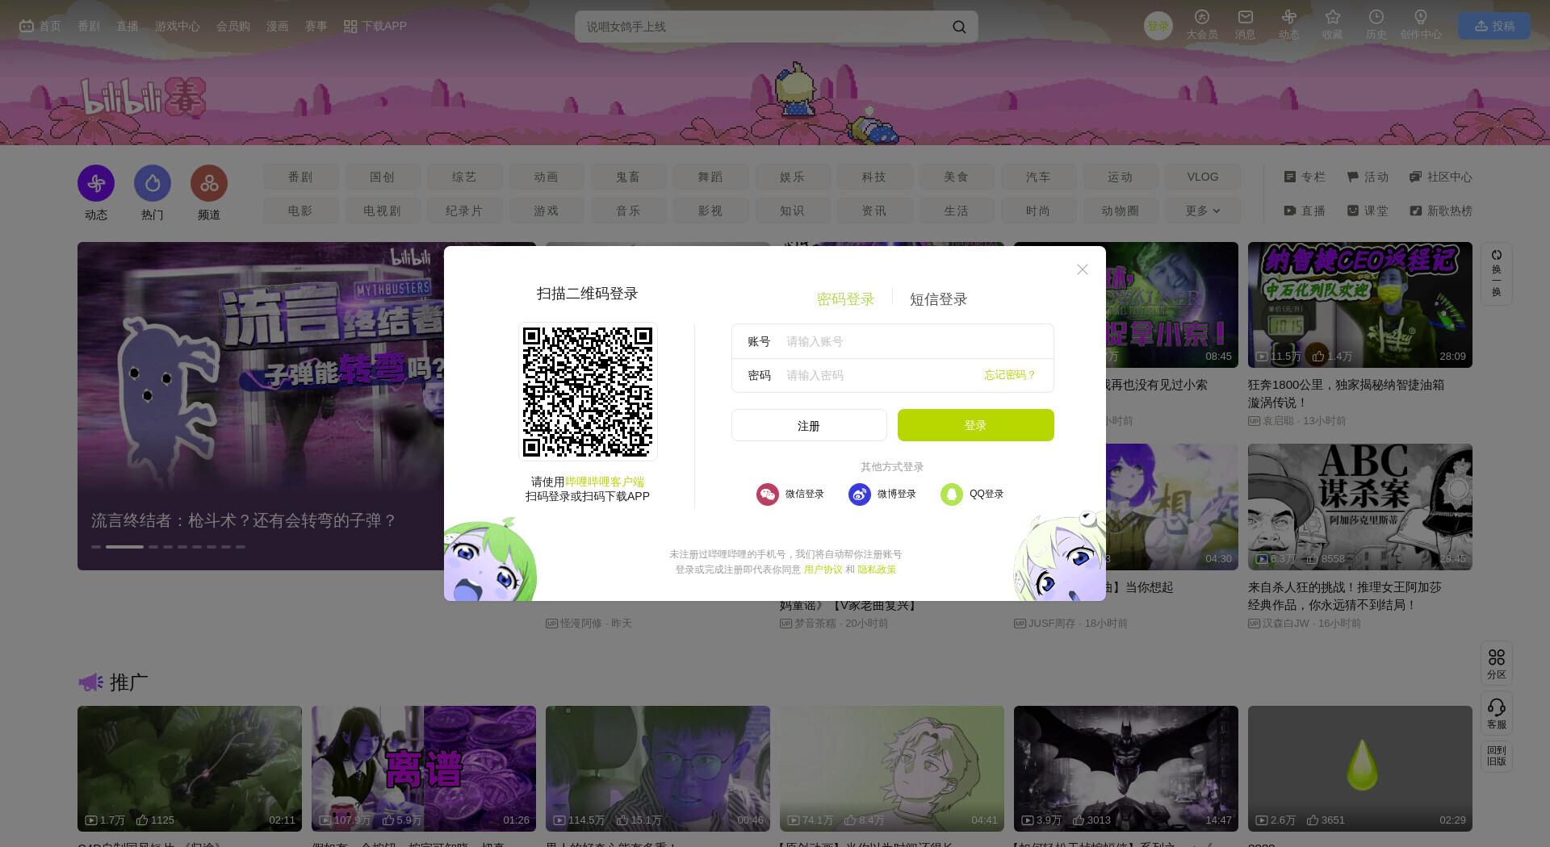The height and width of the screenshot is (847, 1550).
Task: Switch to the 密码登录 tab
Action: pos(845,299)
